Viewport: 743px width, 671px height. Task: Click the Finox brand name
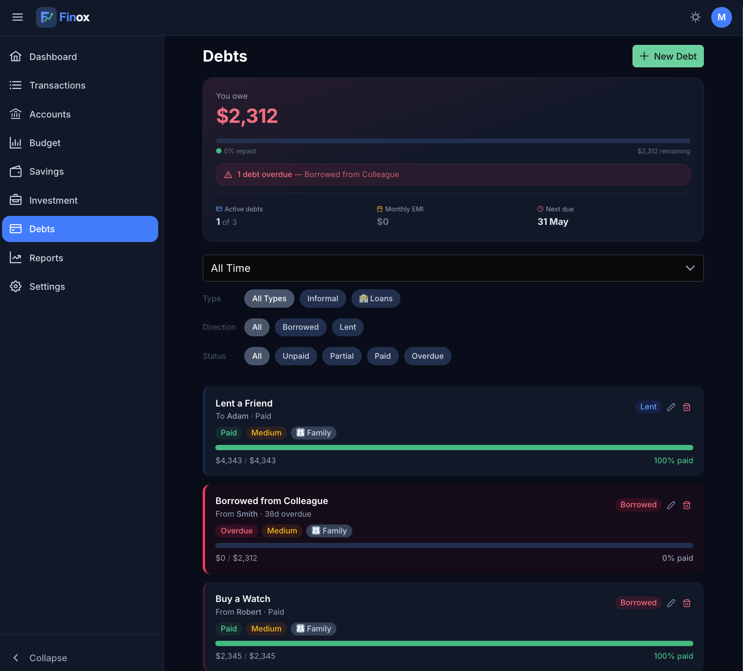(74, 17)
